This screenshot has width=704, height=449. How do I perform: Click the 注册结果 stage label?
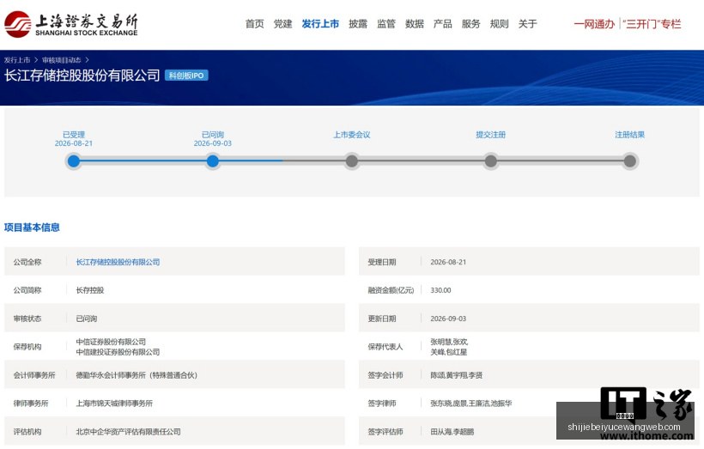630,135
